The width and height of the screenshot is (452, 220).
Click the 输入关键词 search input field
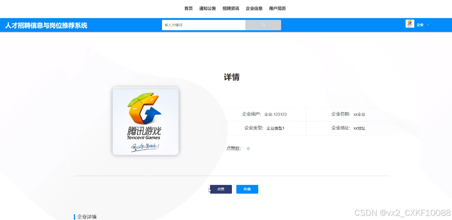[x=203, y=25]
